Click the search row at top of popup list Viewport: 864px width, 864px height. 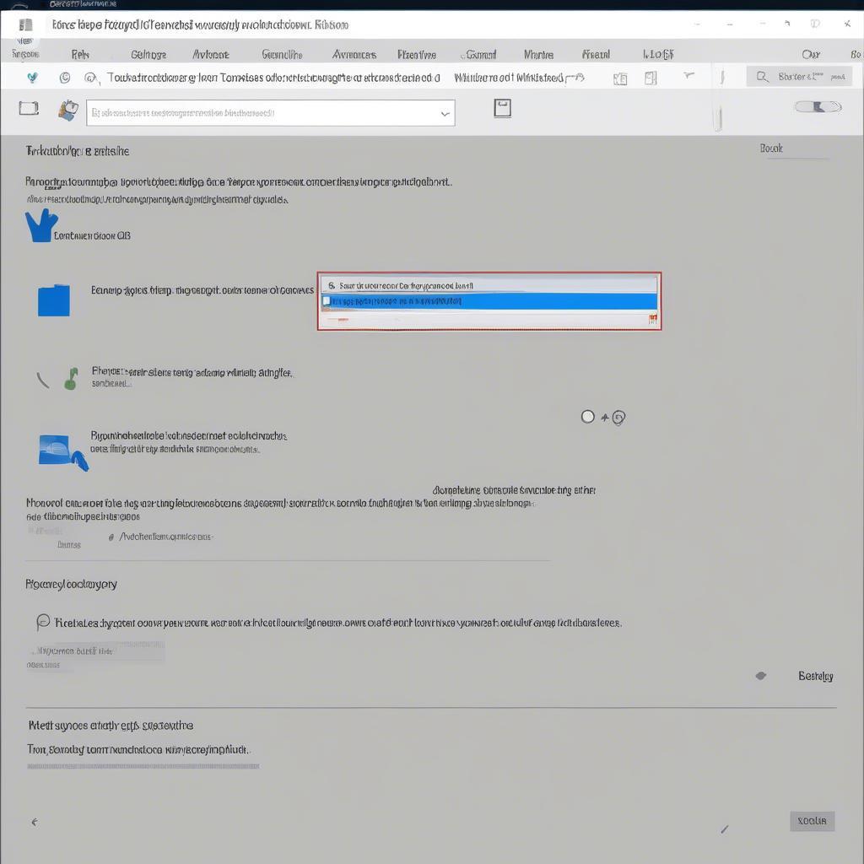(489, 285)
